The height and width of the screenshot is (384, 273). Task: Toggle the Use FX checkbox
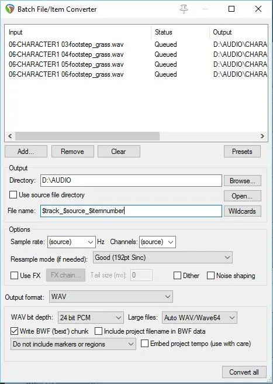[15, 276]
